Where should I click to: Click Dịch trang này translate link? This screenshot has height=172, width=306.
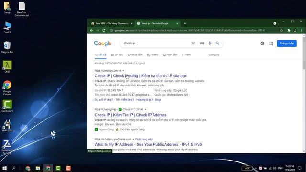(144, 139)
